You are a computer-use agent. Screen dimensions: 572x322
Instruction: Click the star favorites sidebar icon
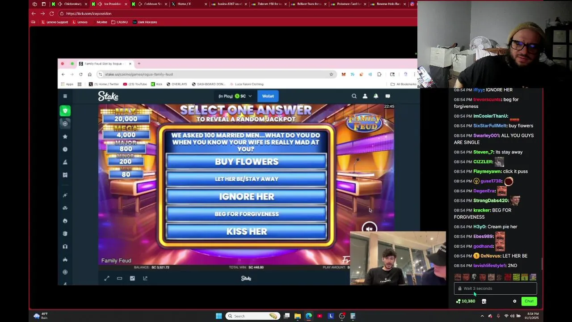pos(65,136)
